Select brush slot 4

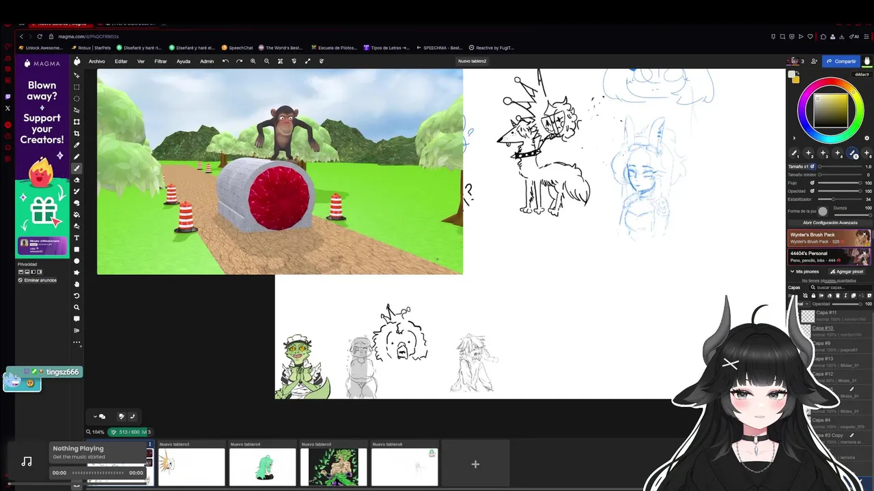pos(837,153)
